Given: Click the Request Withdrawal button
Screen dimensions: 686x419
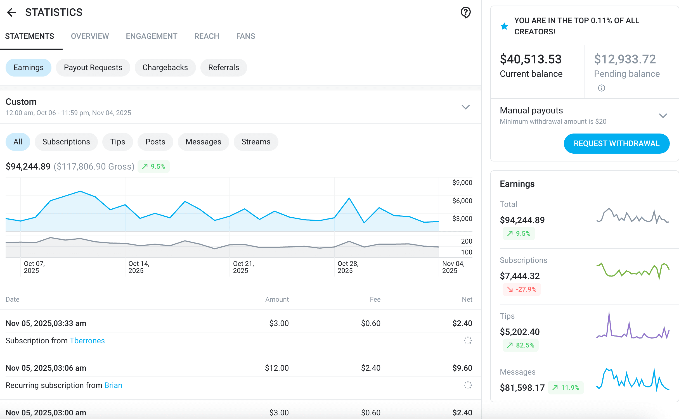Looking at the screenshot, I should tap(616, 144).
